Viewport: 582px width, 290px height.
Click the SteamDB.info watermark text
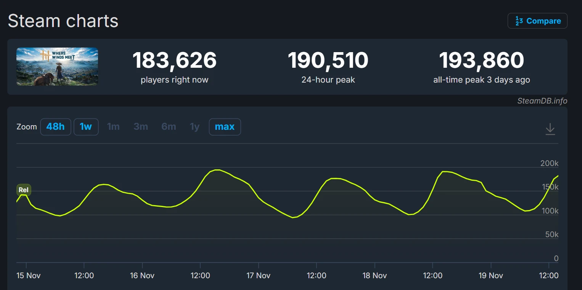[x=542, y=101]
